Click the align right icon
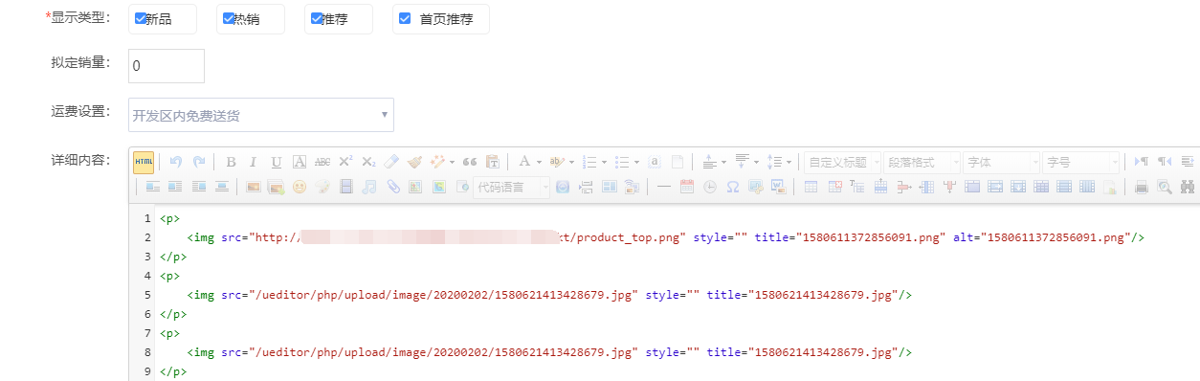The width and height of the screenshot is (1200, 381). pos(199,187)
